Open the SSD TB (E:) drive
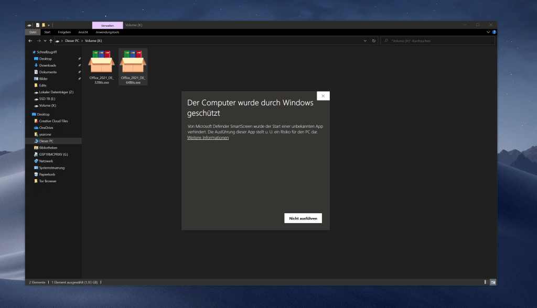The width and height of the screenshot is (537, 308). (x=47, y=99)
